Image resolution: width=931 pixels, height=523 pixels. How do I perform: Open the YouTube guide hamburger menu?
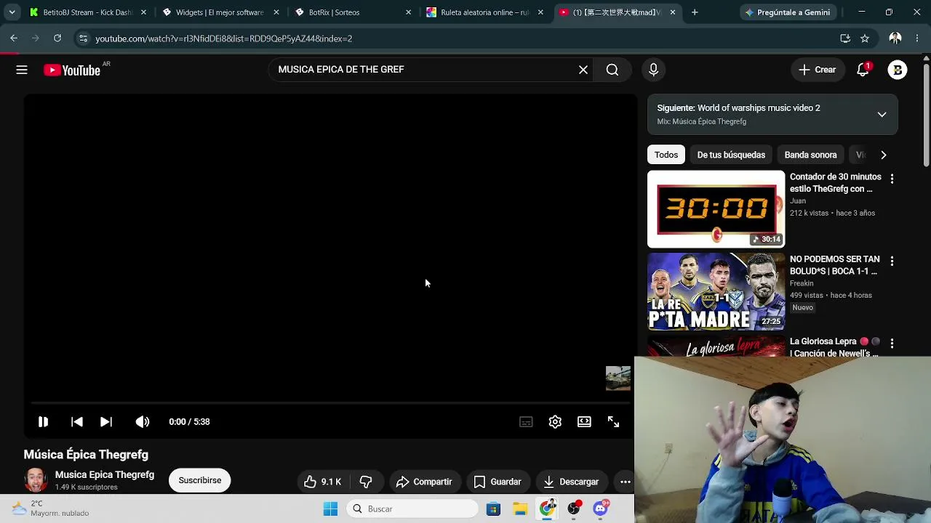click(x=22, y=70)
